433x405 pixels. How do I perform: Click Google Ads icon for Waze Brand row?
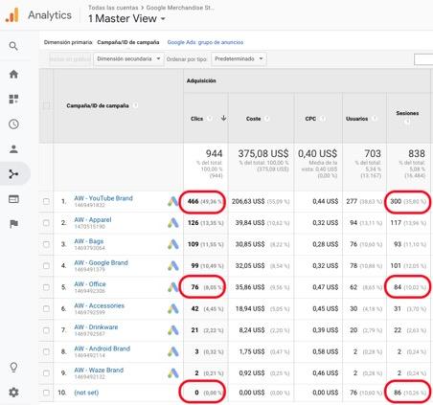tap(173, 372)
